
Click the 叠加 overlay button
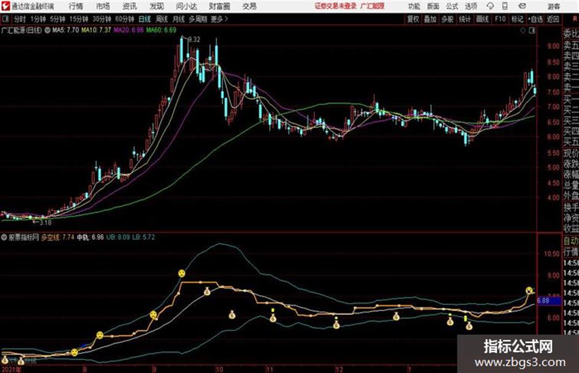click(x=430, y=19)
